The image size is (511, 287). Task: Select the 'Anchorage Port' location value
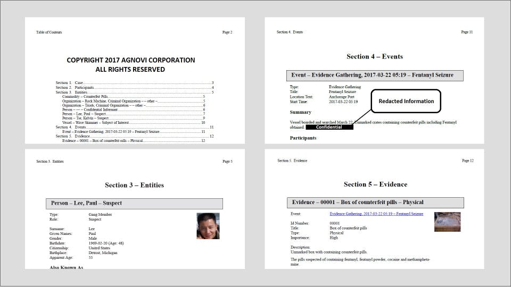[341, 97]
